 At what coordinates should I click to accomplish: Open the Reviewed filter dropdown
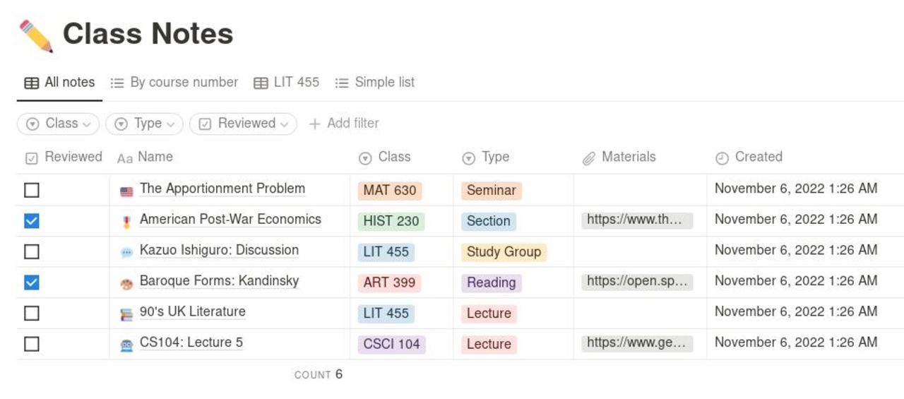[x=243, y=124]
